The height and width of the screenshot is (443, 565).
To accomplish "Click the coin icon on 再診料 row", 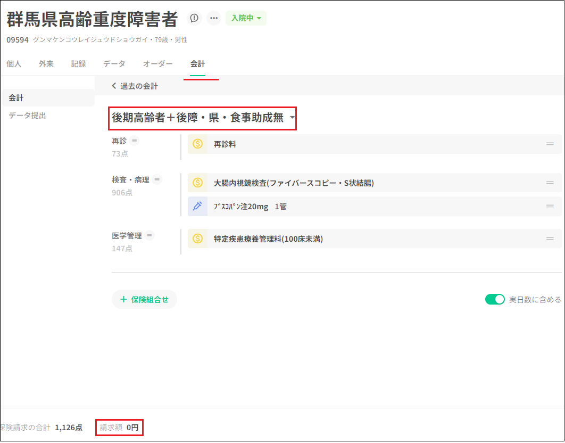I will (x=198, y=144).
